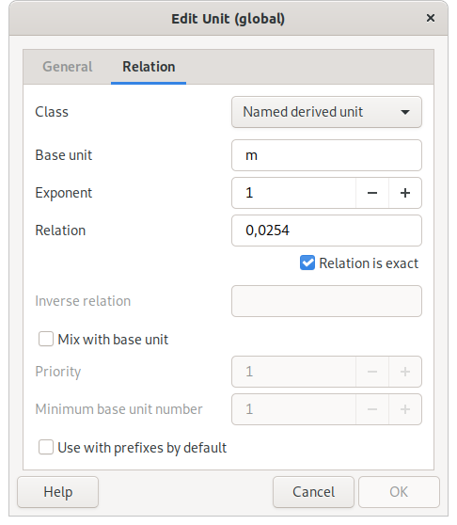Viewport: 457px width, 525px height.
Task: Click the Exponent value field
Action: (293, 193)
